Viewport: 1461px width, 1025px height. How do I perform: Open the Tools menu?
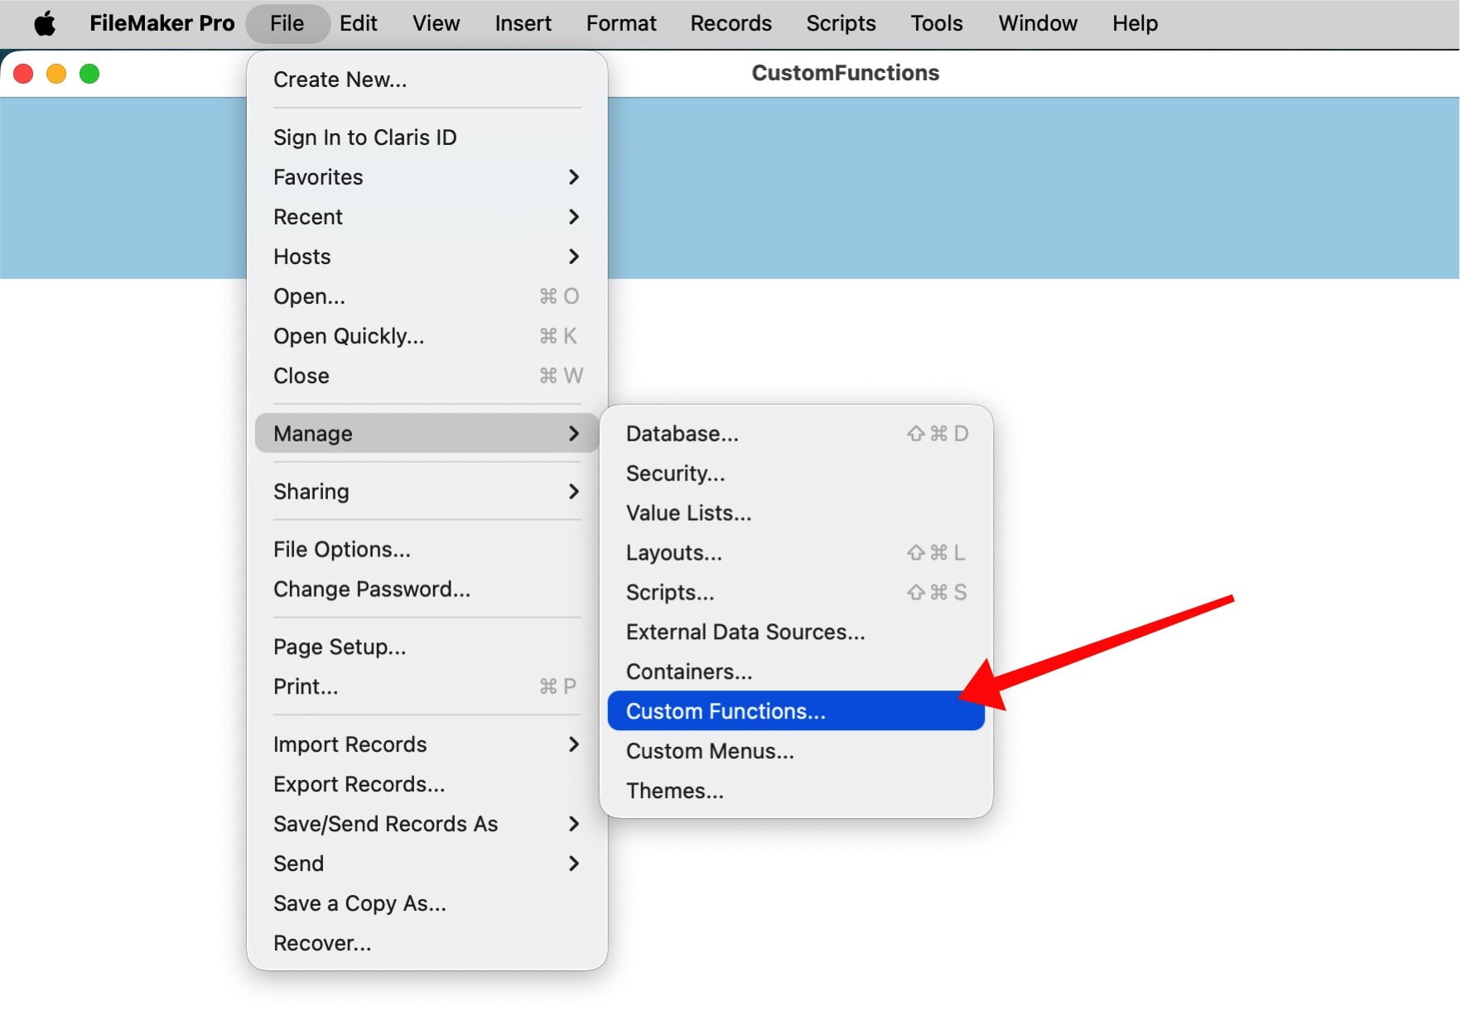(x=937, y=23)
